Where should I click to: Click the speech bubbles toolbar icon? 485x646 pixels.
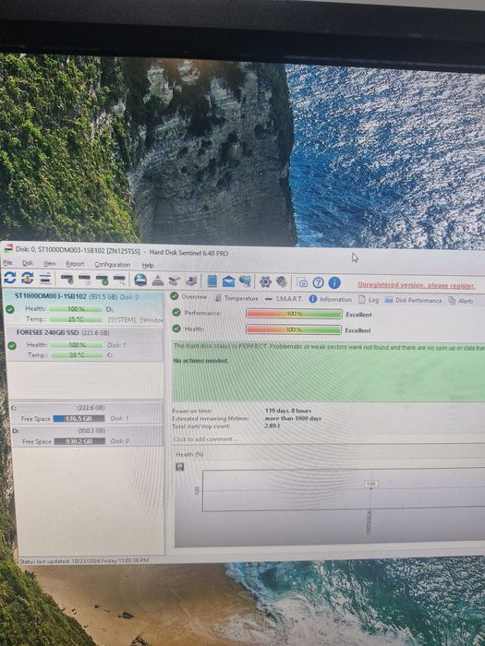pos(246,281)
